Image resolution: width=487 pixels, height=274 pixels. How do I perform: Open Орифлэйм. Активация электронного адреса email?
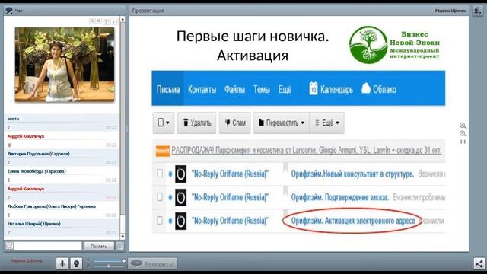pos(353,221)
